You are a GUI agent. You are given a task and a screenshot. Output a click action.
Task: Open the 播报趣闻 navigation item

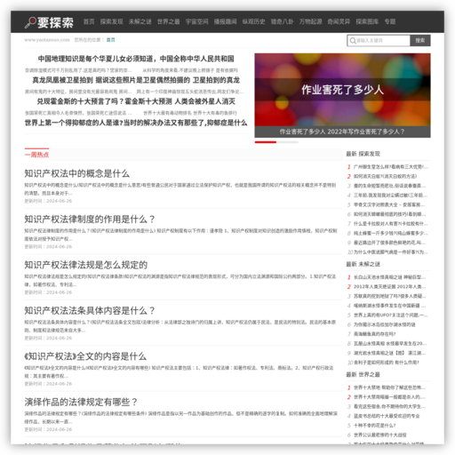226,21
